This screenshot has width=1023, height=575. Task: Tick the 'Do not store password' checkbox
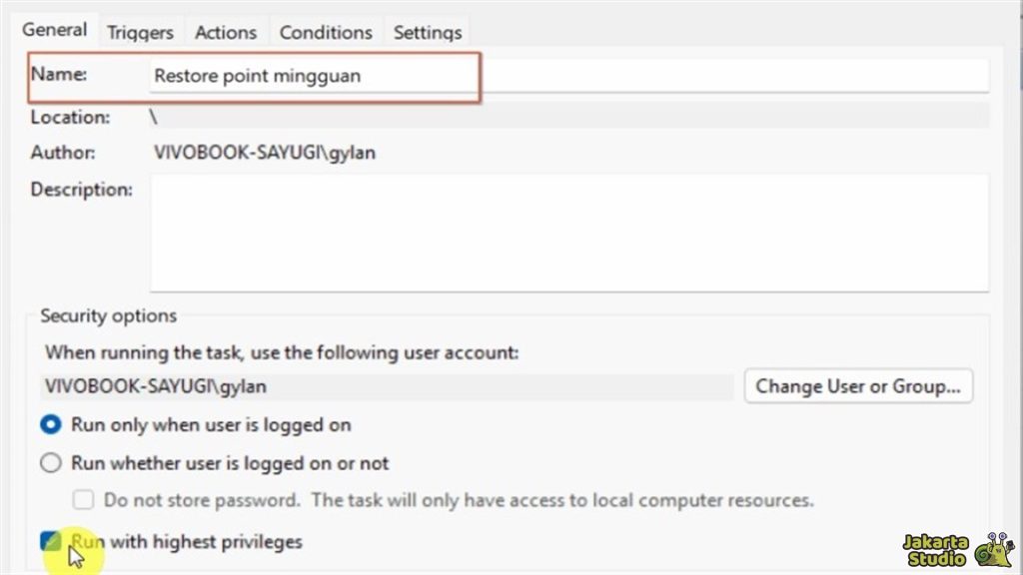84,500
